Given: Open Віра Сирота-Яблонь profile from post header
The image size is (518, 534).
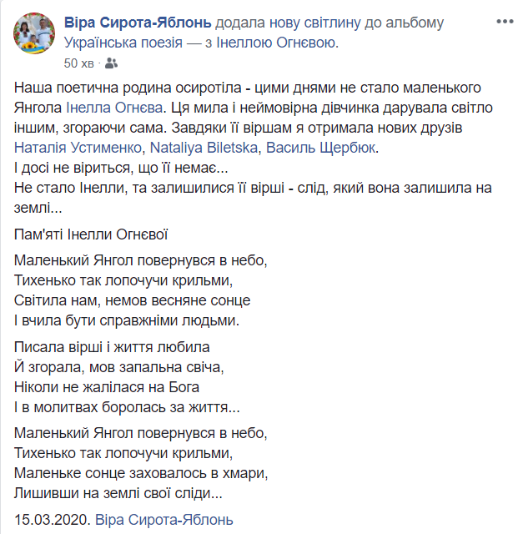Looking at the screenshot, I should point(138,23).
